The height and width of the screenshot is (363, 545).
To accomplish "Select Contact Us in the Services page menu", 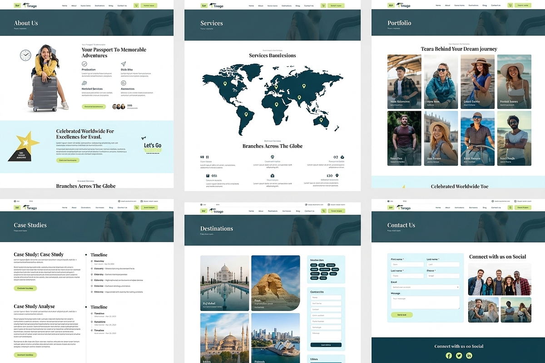I will [x=309, y=5].
